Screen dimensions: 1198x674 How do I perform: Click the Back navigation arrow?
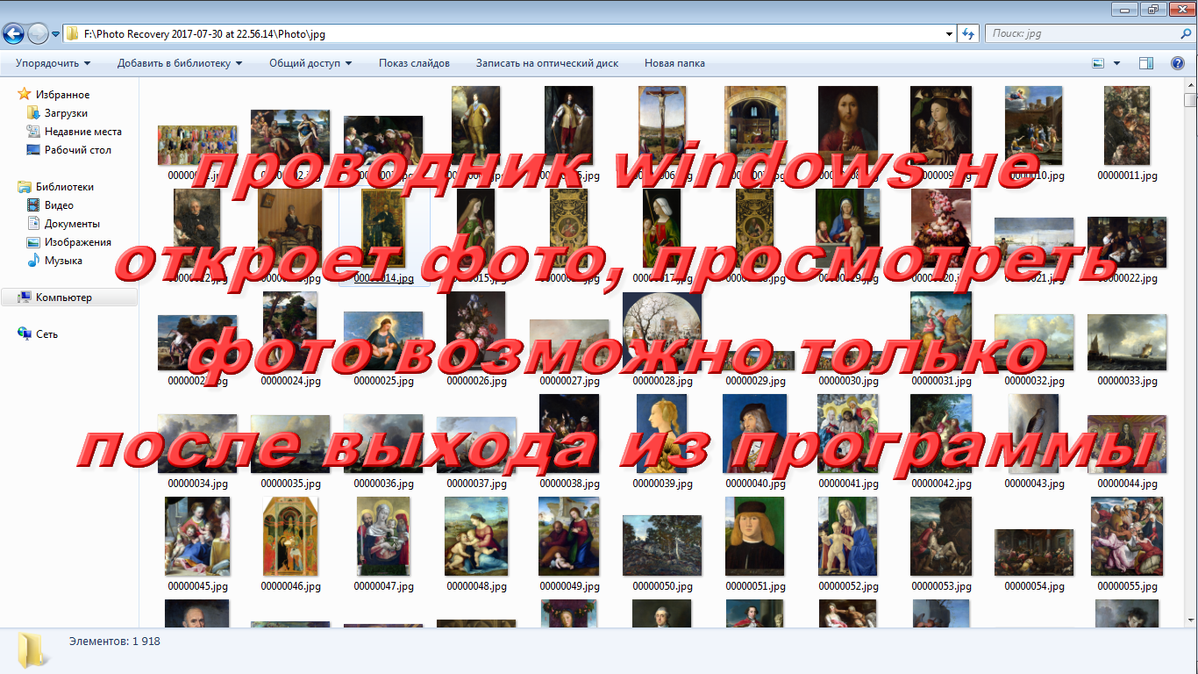point(13,34)
